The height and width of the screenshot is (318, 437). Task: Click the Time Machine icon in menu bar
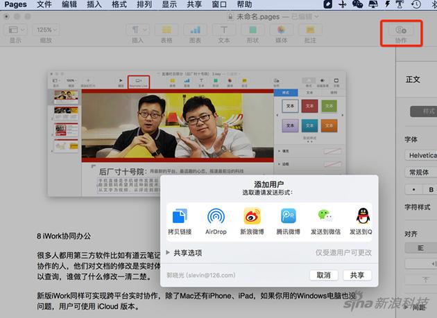(x=416, y=4)
